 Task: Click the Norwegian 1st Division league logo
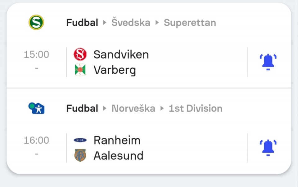(36, 108)
